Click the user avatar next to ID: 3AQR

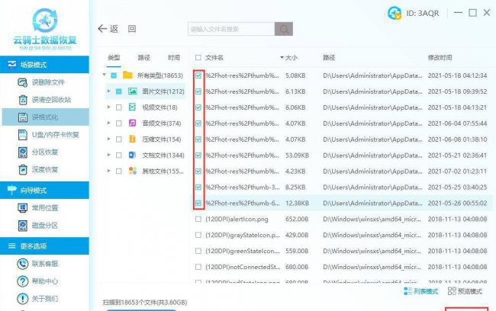pyautogui.click(x=395, y=13)
